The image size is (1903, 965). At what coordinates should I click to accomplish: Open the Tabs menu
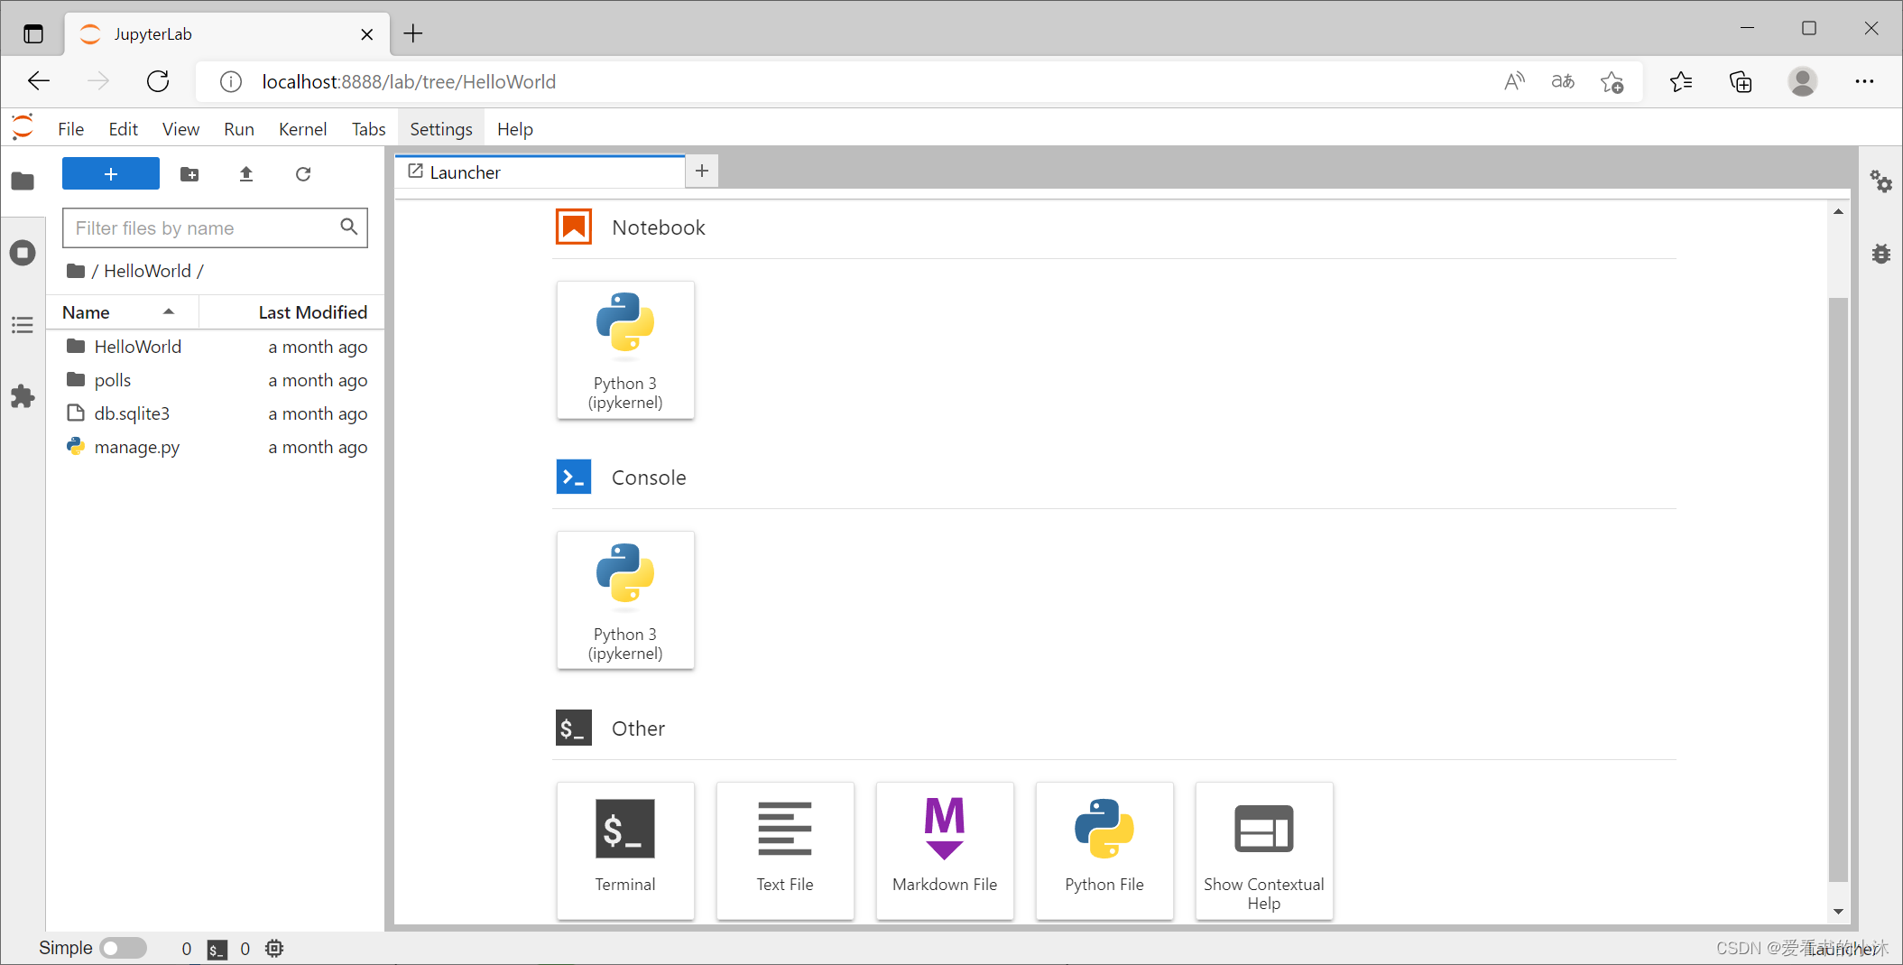[368, 129]
